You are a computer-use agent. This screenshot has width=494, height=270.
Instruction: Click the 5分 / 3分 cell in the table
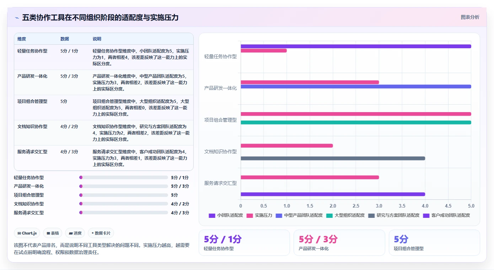tap(69, 76)
